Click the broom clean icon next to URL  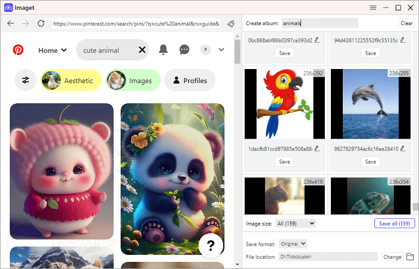[231, 23]
